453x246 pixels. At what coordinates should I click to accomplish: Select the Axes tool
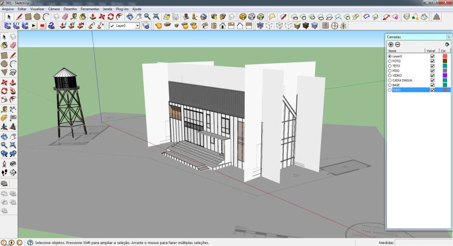pyautogui.click(x=4, y=126)
